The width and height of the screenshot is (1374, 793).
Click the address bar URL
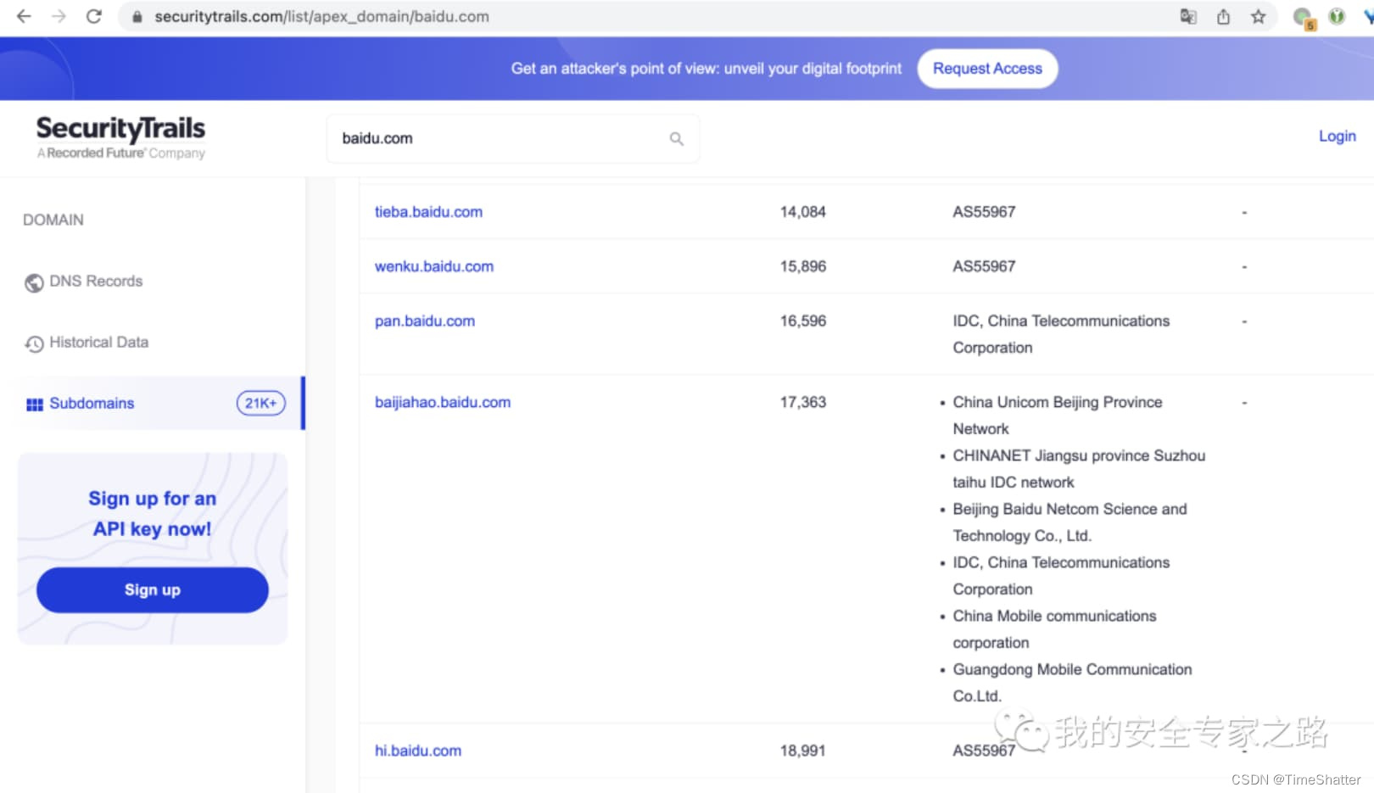coord(321,16)
